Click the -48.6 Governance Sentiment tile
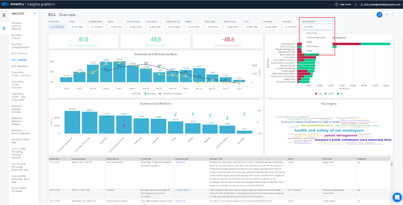 click(x=228, y=41)
